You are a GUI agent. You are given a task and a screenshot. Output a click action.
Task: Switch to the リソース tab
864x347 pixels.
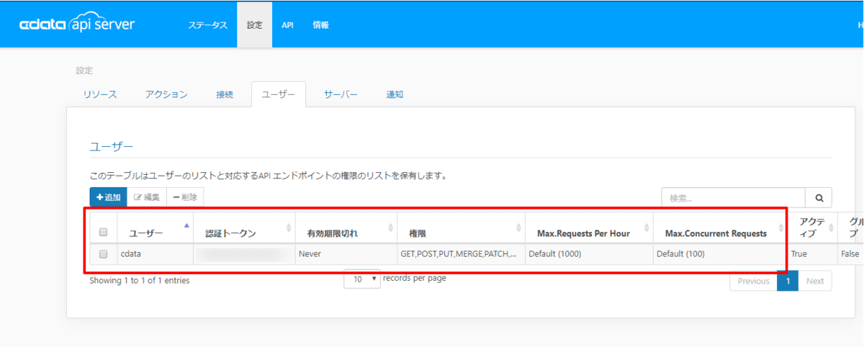click(x=100, y=94)
